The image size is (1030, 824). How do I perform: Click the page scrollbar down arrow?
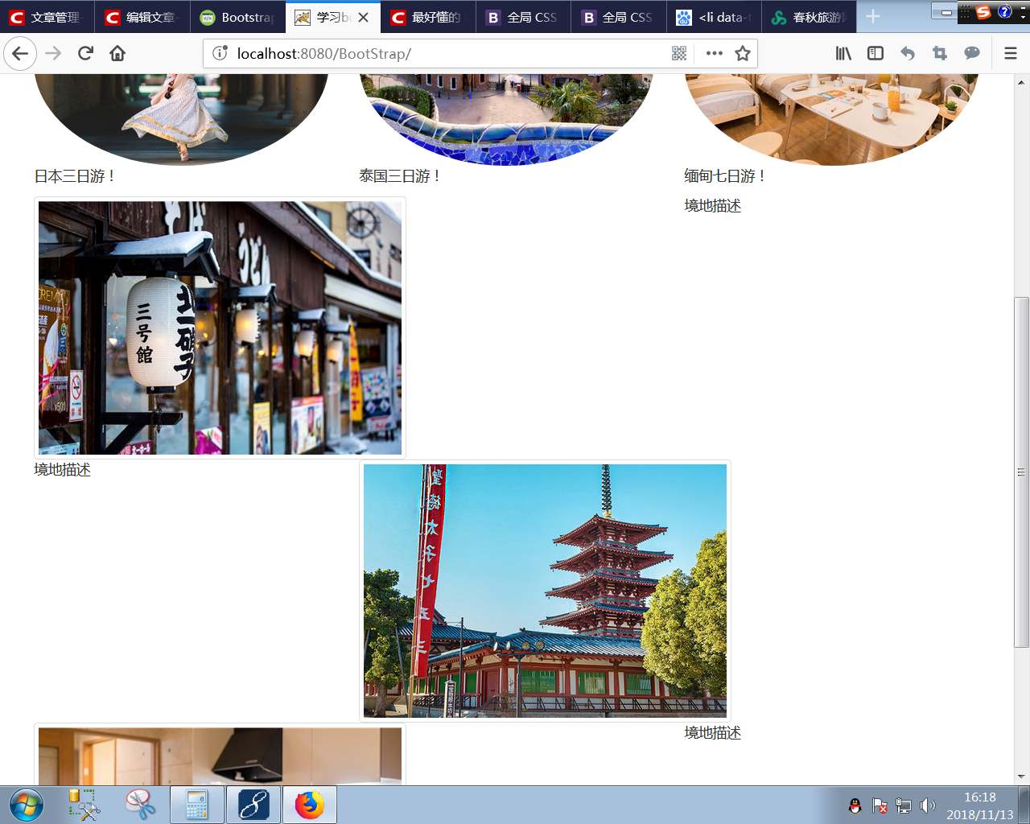pyautogui.click(x=1021, y=777)
